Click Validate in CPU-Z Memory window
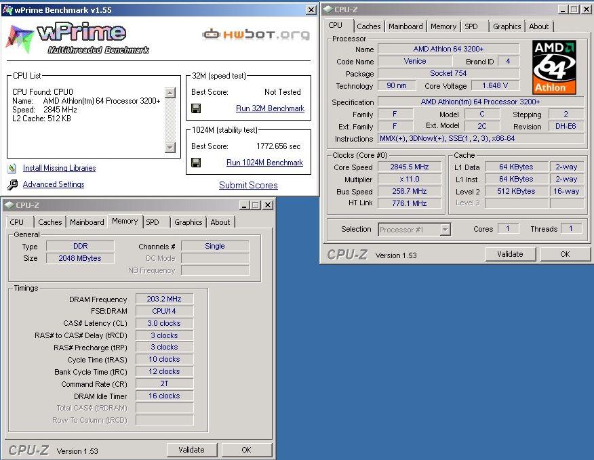Image resolution: width=594 pixels, height=460 pixels. pyautogui.click(x=192, y=450)
